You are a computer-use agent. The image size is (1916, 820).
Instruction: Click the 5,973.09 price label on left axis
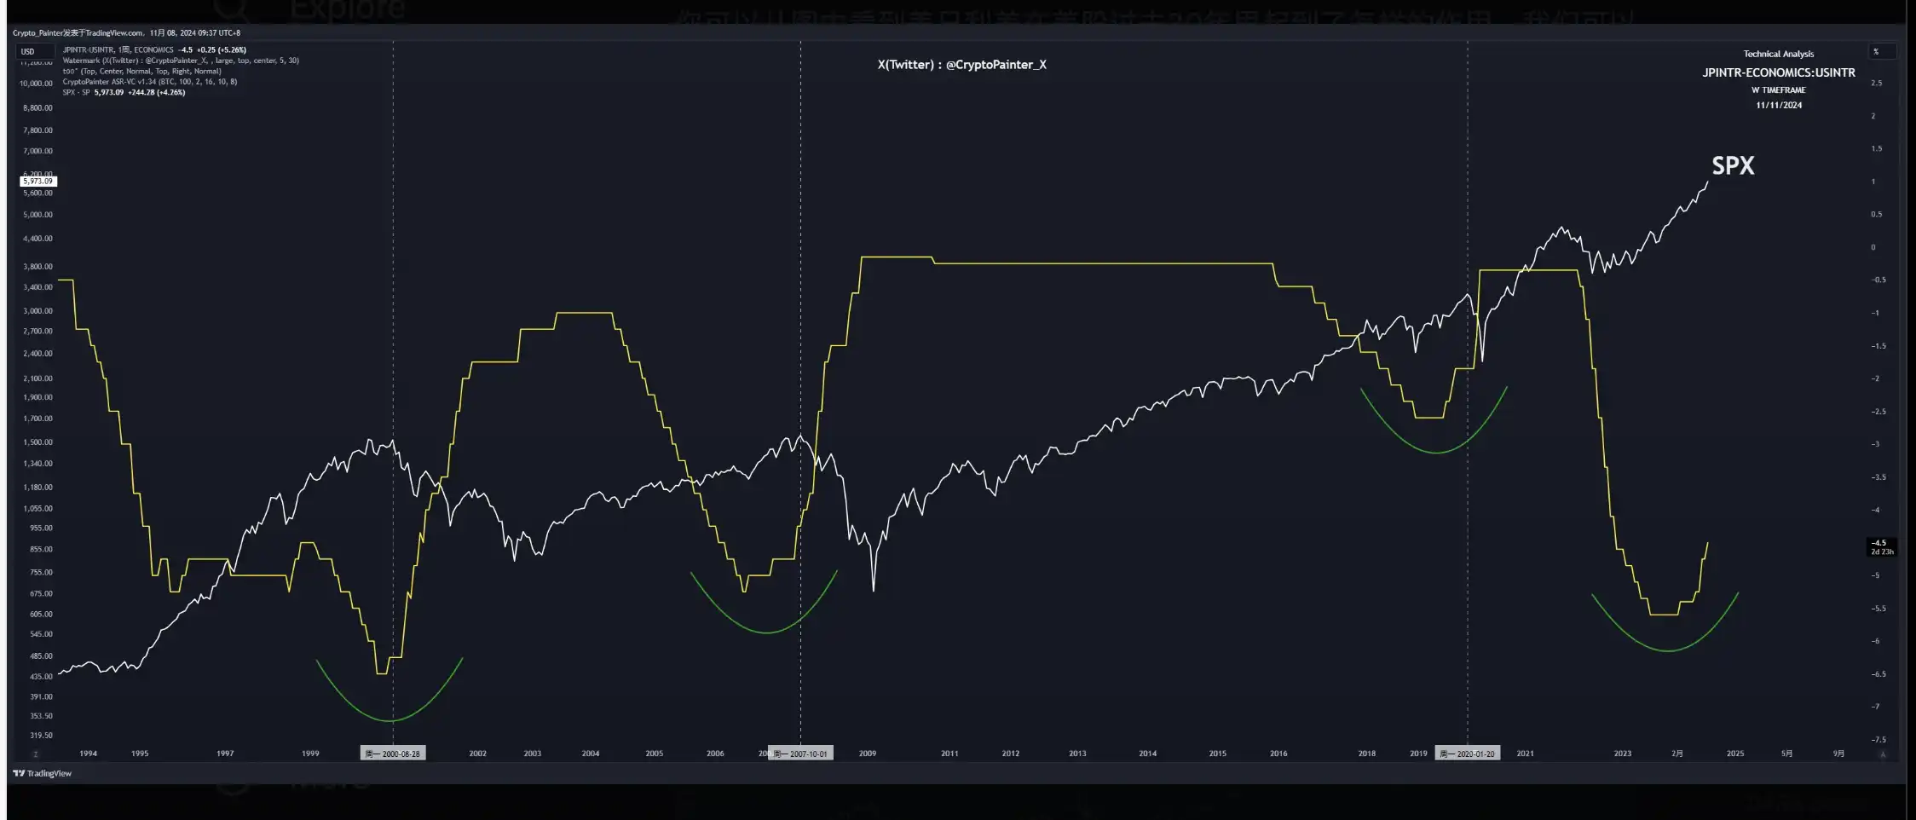click(38, 181)
